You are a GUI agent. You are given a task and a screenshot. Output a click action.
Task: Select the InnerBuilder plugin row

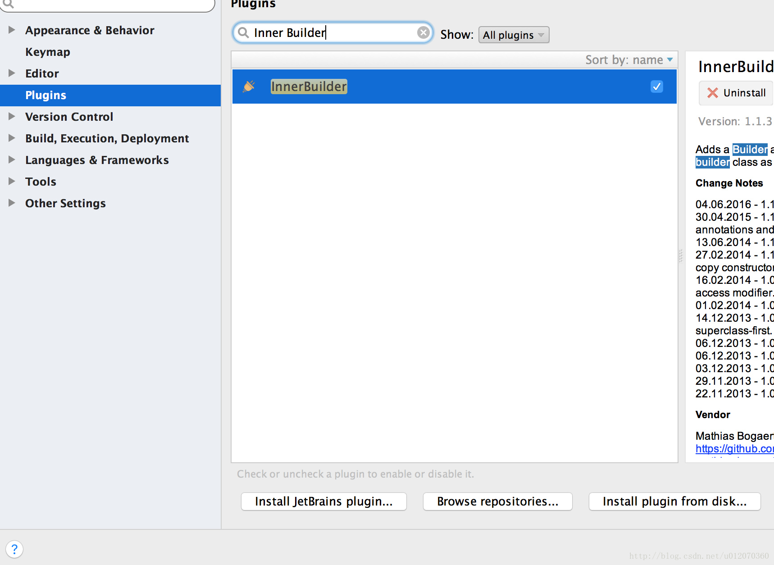click(454, 87)
